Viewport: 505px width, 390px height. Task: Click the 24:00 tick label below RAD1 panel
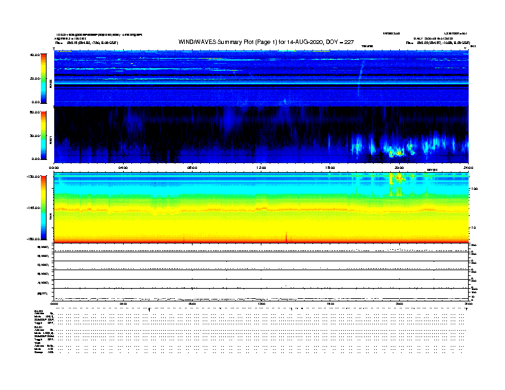coord(468,168)
